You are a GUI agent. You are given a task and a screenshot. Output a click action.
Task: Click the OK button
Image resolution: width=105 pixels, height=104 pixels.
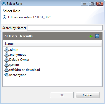[x=62, y=95]
